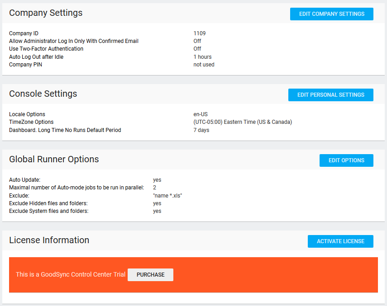387x306 pixels.
Task: Click the 7 days dashboard period value
Action: pos(201,130)
